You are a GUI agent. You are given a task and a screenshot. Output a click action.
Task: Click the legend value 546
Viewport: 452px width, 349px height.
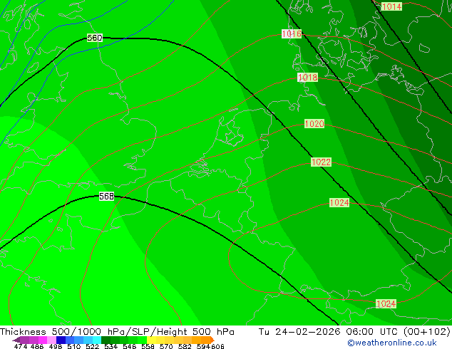coord(130,346)
